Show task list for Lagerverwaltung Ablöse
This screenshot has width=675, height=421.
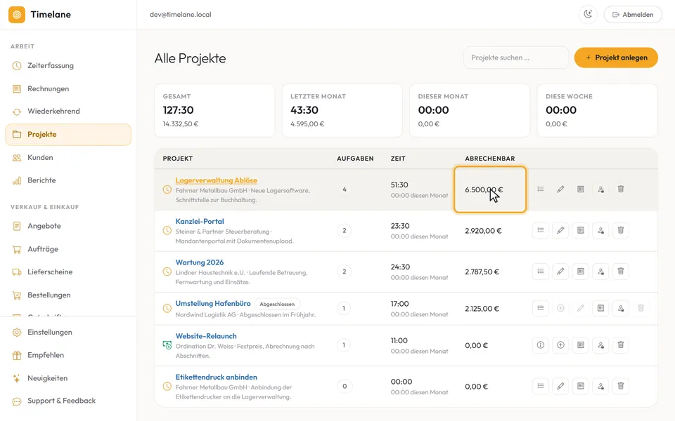click(541, 189)
